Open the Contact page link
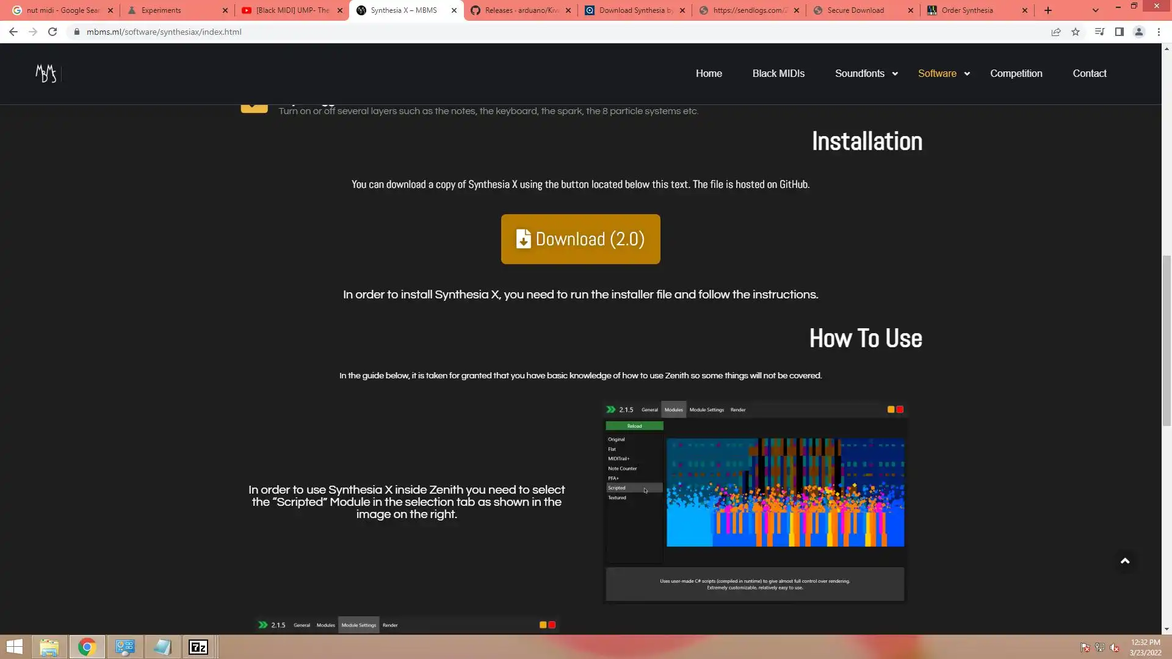 [x=1089, y=73]
